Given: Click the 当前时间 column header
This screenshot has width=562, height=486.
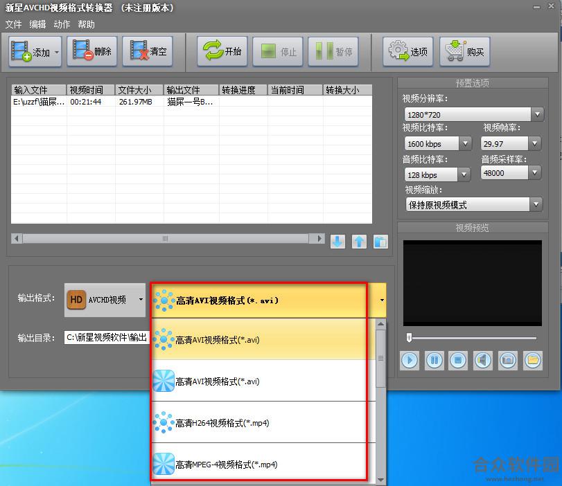Looking at the screenshot, I should click(295, 90).
